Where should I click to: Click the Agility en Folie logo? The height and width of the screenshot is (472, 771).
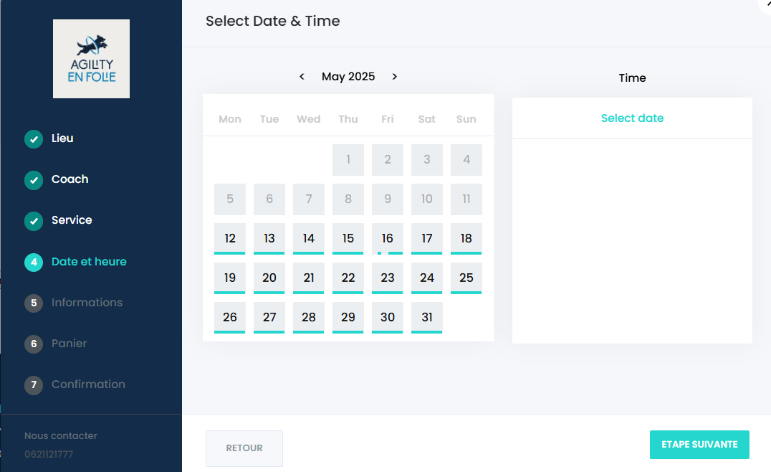[92, 59]
